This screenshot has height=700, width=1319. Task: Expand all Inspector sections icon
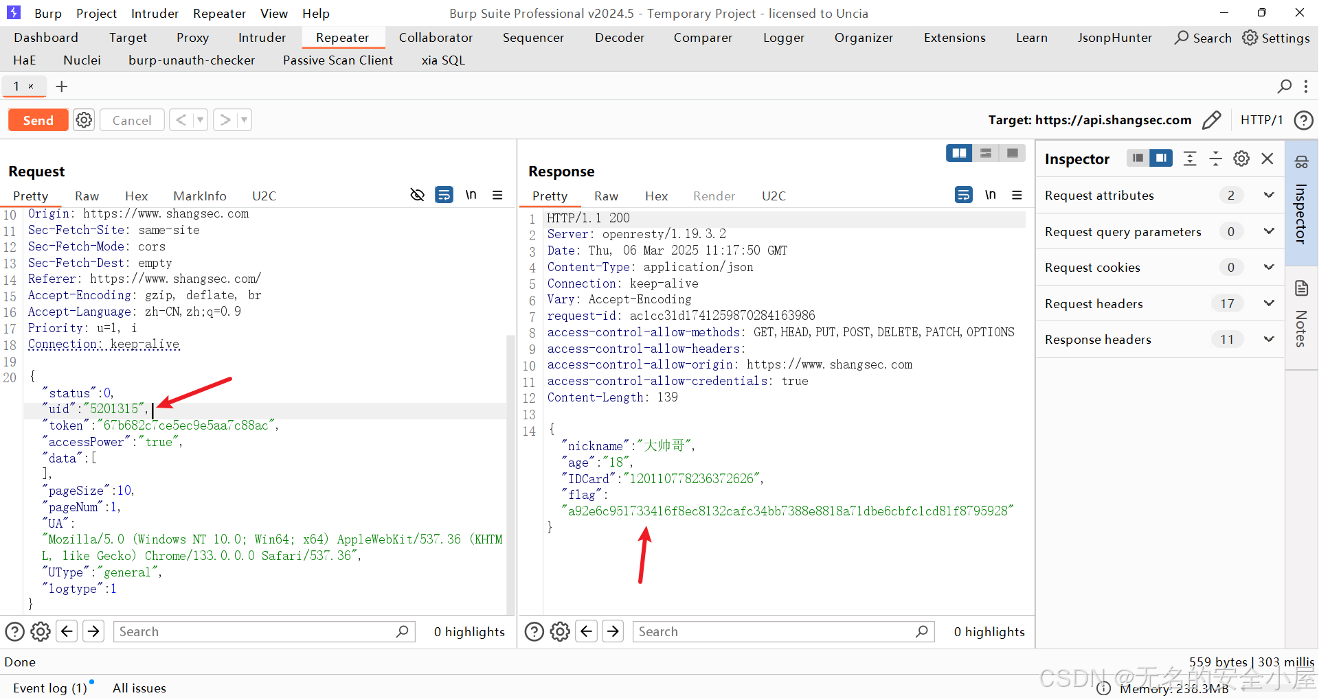click(1190, 159)
